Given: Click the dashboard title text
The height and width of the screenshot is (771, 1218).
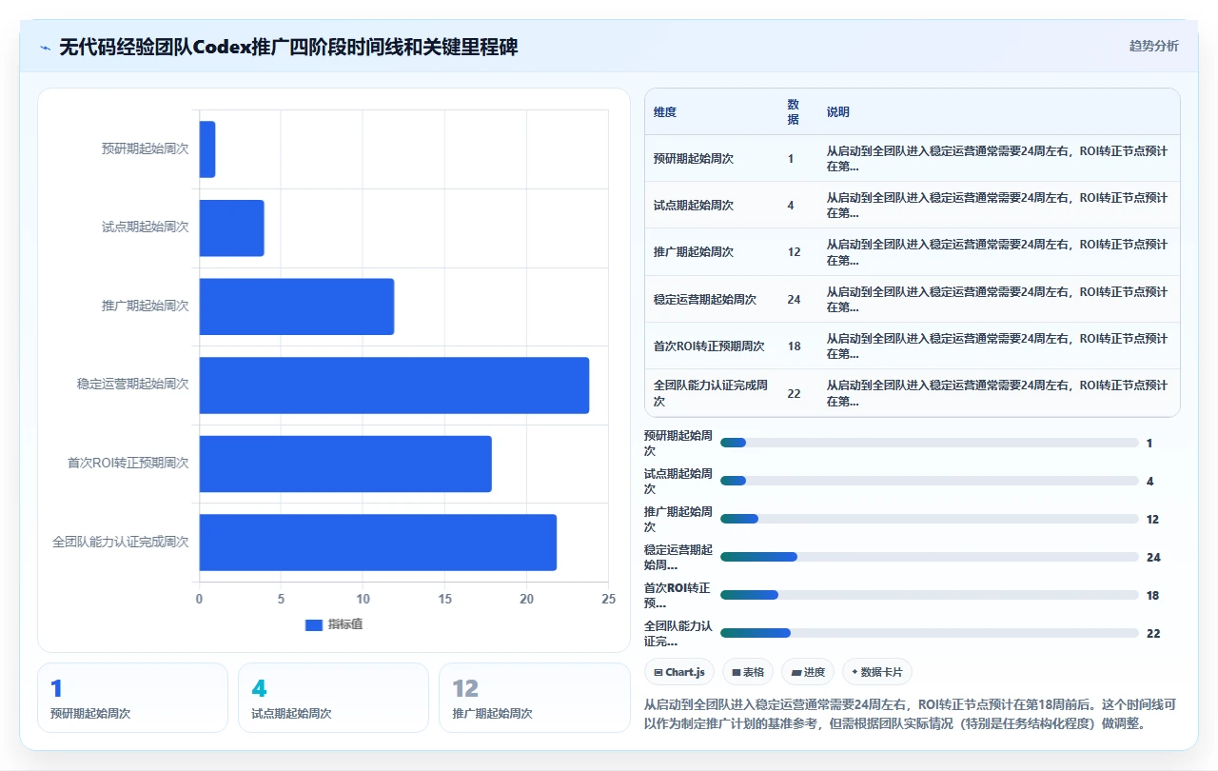Looking at the screenshot, I should coord(287,47).
